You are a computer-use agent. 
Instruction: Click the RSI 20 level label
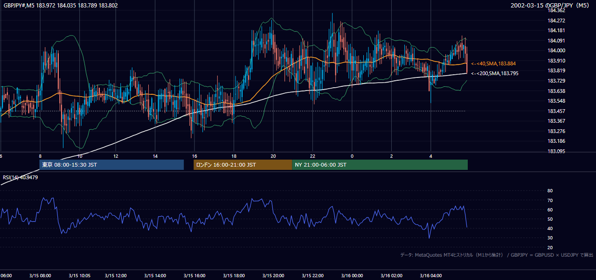coord(550,247)
